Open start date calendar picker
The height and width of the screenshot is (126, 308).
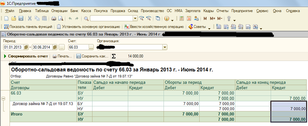click(26, 47)
